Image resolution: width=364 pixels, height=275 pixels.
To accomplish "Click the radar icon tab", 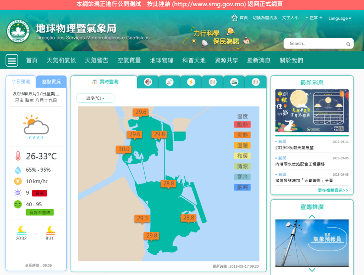I will tap(148, 82).
